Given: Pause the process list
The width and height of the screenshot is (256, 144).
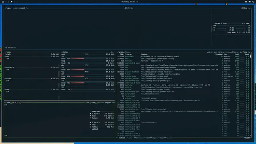Looking at the screenshot, I should pos(210,52).
